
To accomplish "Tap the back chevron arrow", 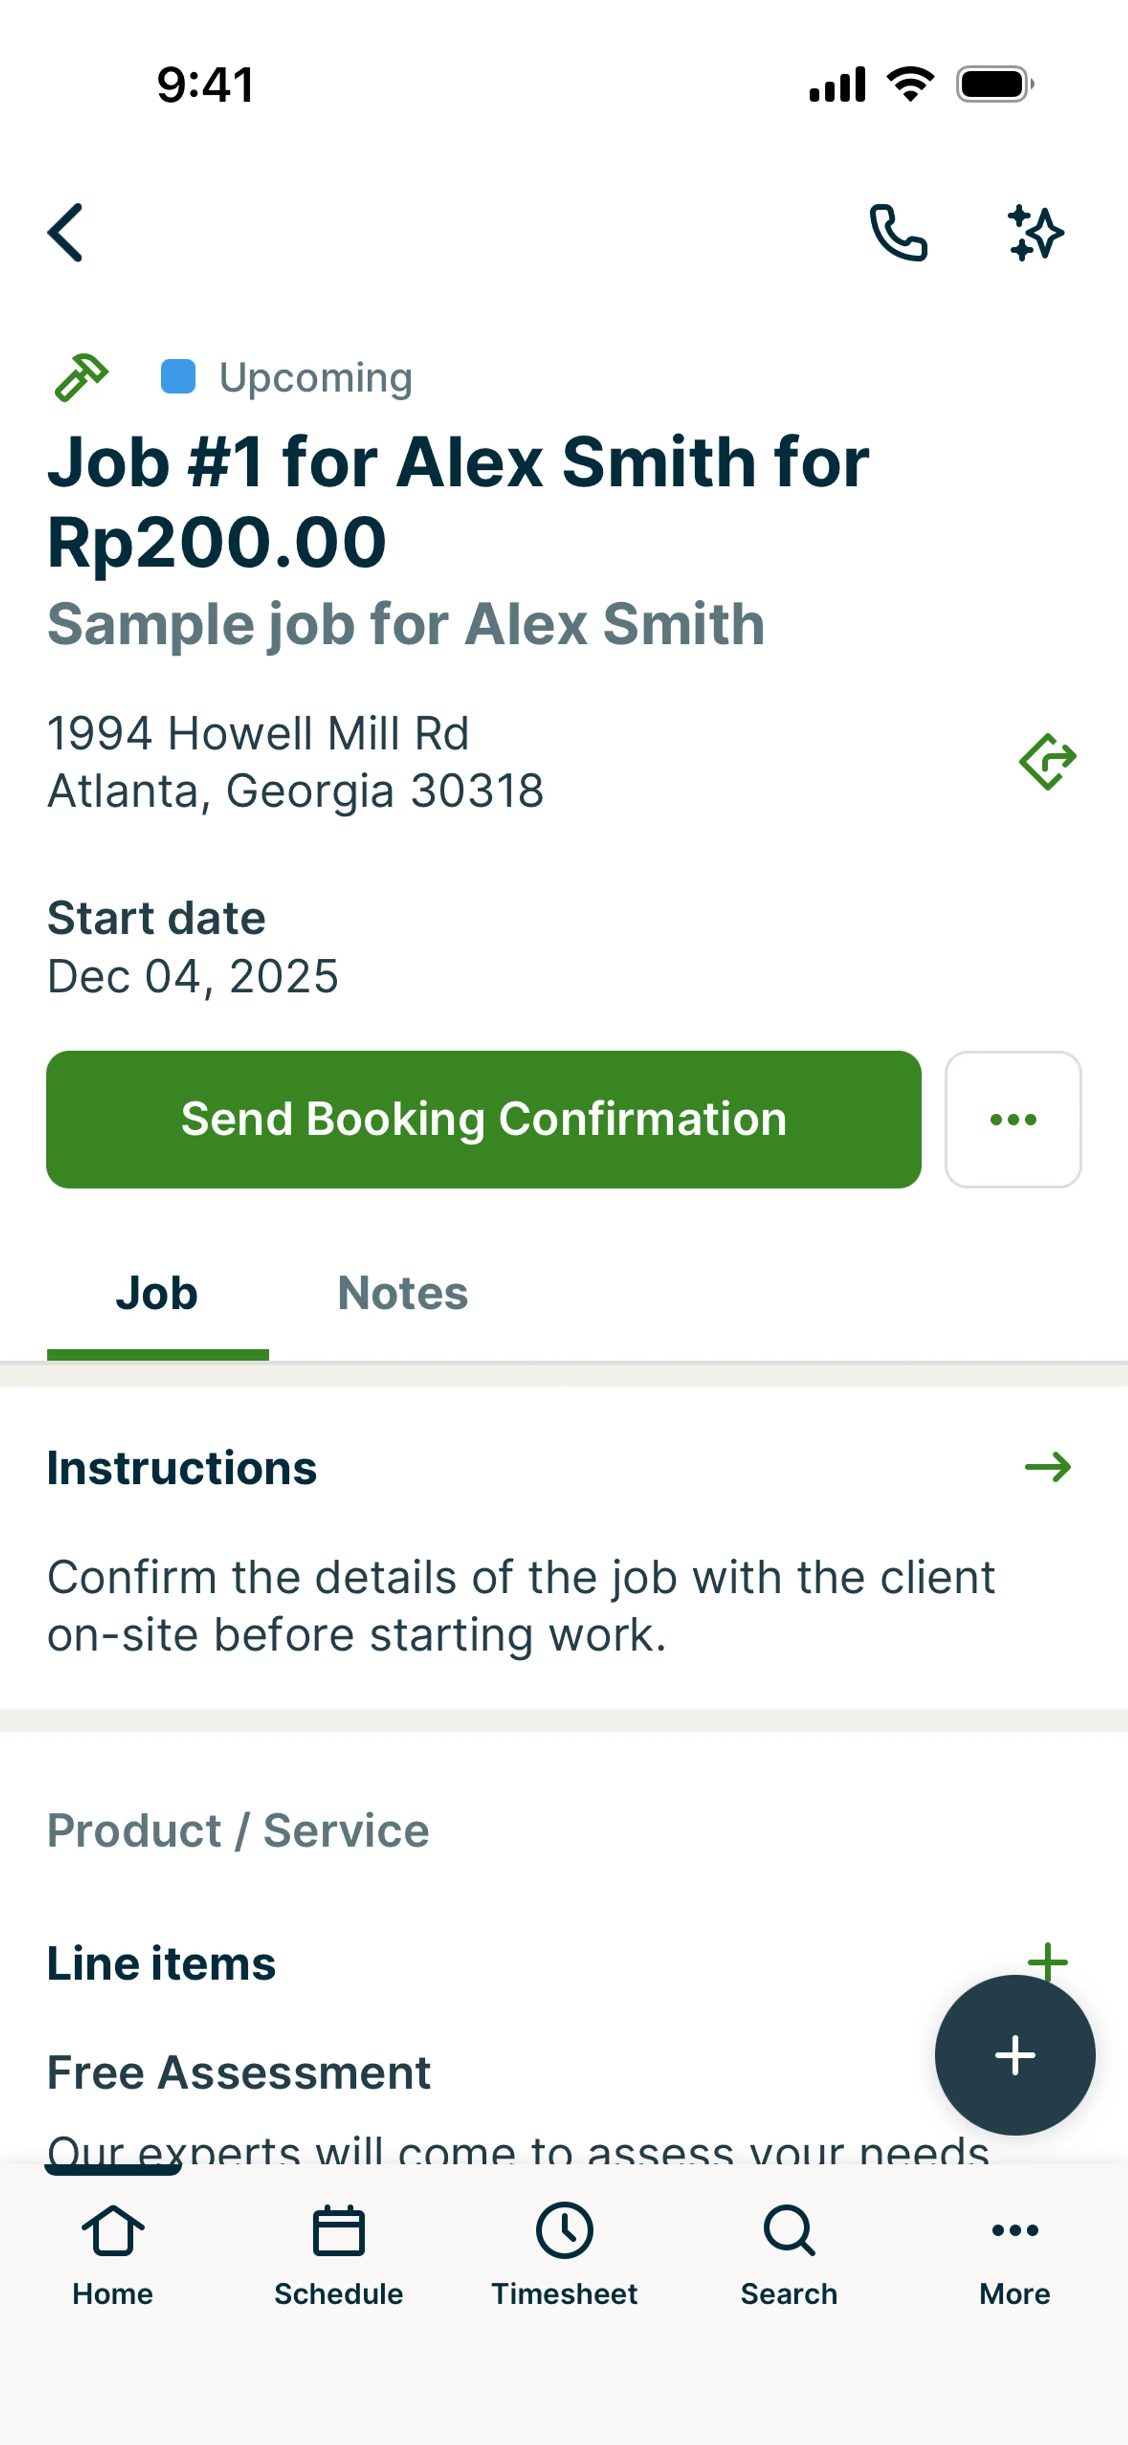I will (x=66, y=233).
